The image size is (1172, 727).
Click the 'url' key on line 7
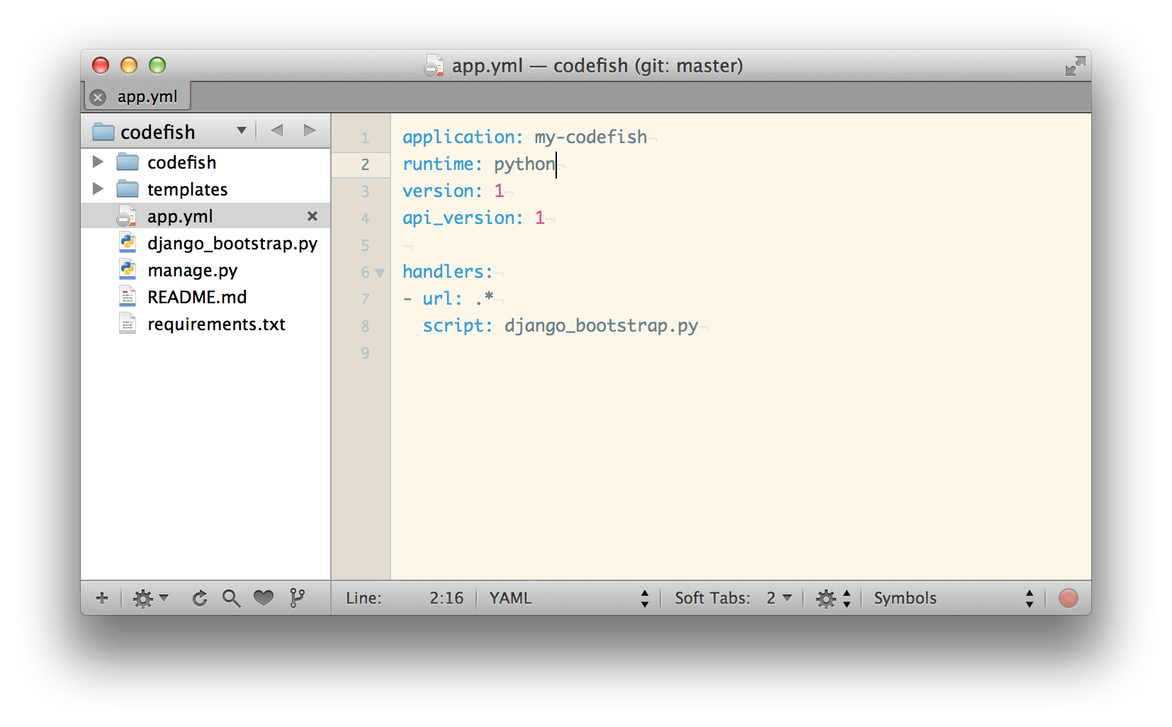(x=437, y=298)
